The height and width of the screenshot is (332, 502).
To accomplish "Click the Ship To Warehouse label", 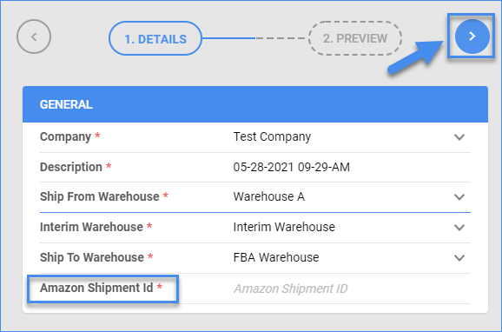I will (91, 257).
